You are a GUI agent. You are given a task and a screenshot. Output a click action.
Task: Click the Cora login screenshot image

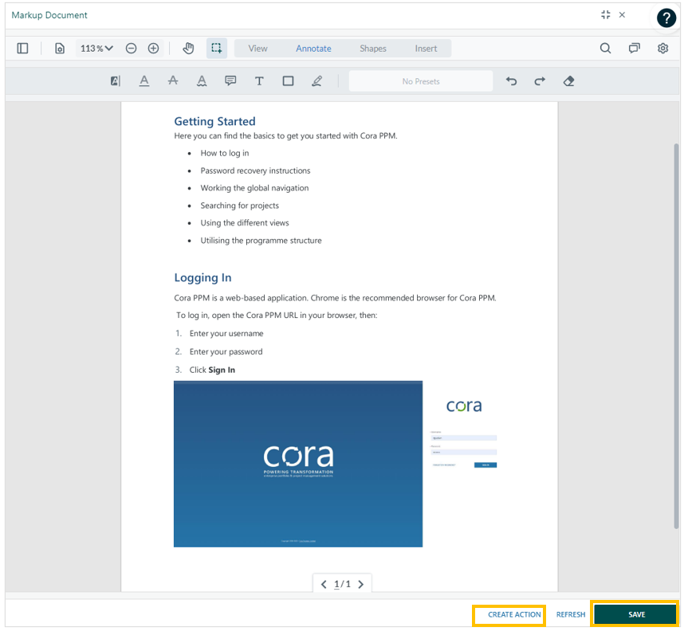pos(336,464)
